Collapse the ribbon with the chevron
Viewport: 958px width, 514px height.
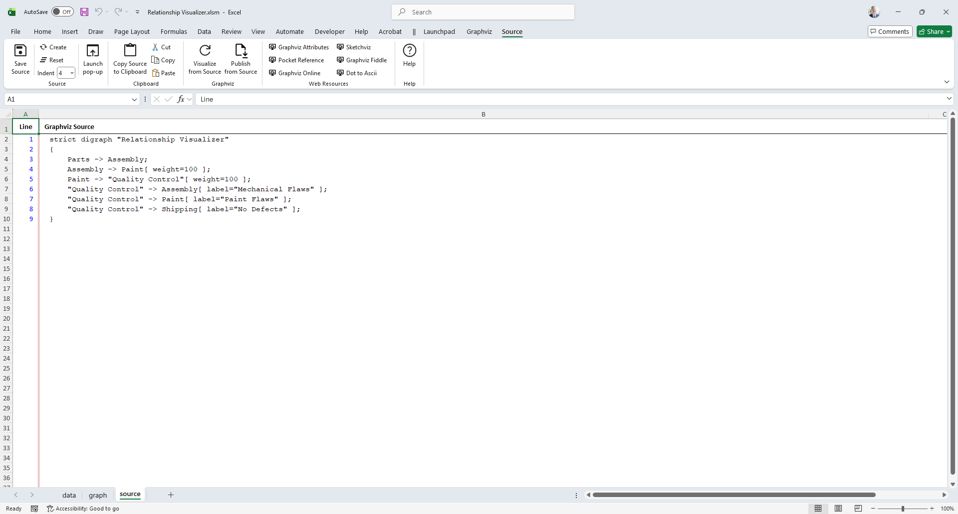pos(947,82)
